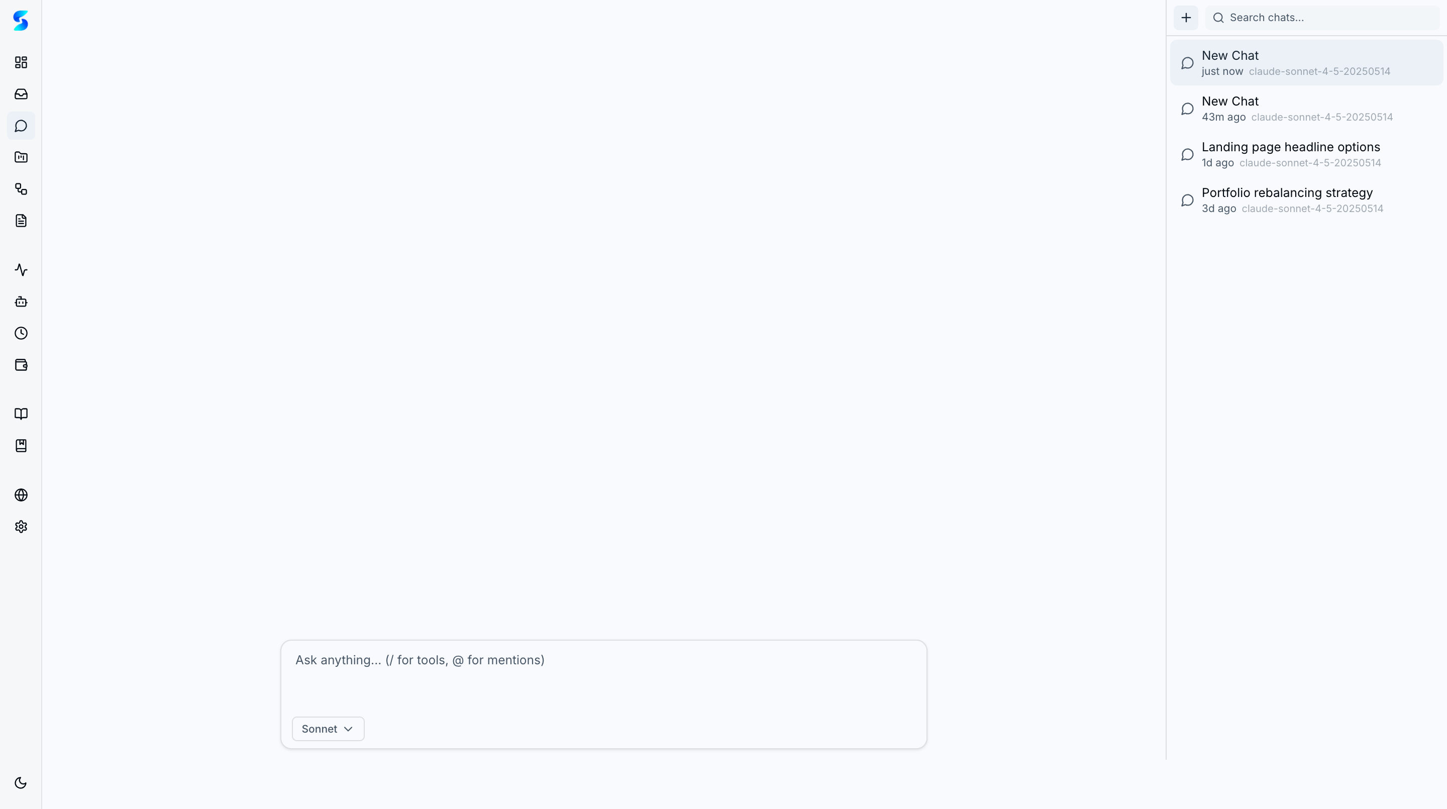Viewport: 1447px width, 809px height.
Task: Focus the Search chats field
Action: click(x=1322, y=18)
